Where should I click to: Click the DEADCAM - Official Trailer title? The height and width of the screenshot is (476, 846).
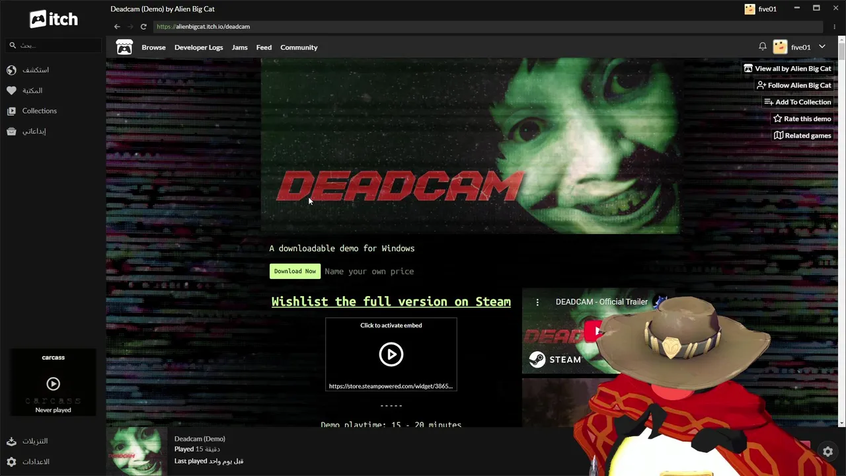pos(601,301)
